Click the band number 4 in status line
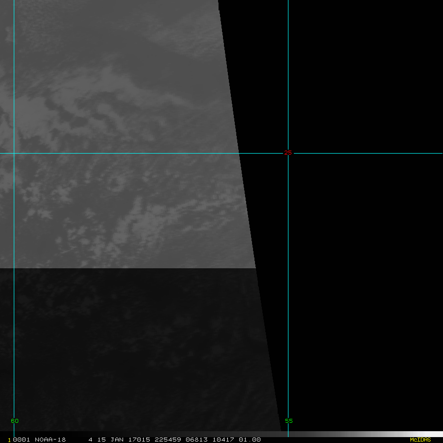Image resolution: width=443 pixels, height=443 pixels. click(91, 440)
